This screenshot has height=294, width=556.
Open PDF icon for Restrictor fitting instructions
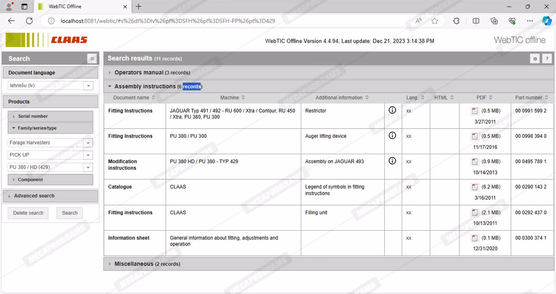pos(475,111)
